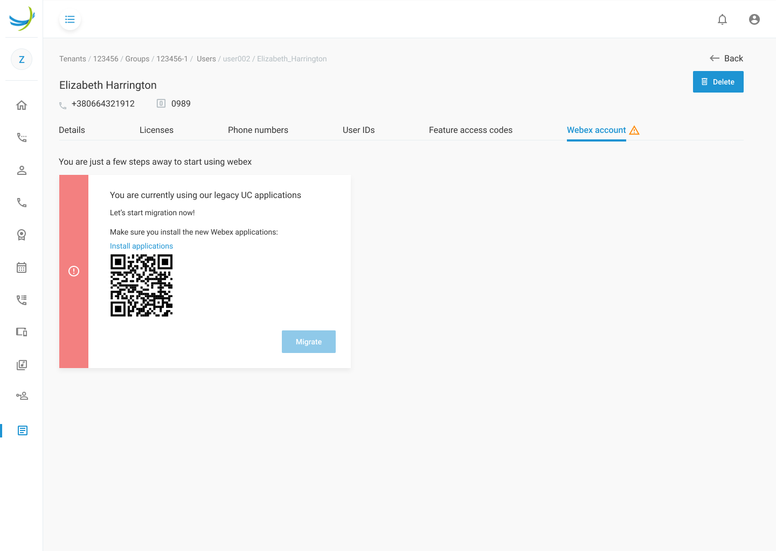Open the devices icon in sidebar
This screenshot has height=551, width=776.
click(x=22, y=332)
